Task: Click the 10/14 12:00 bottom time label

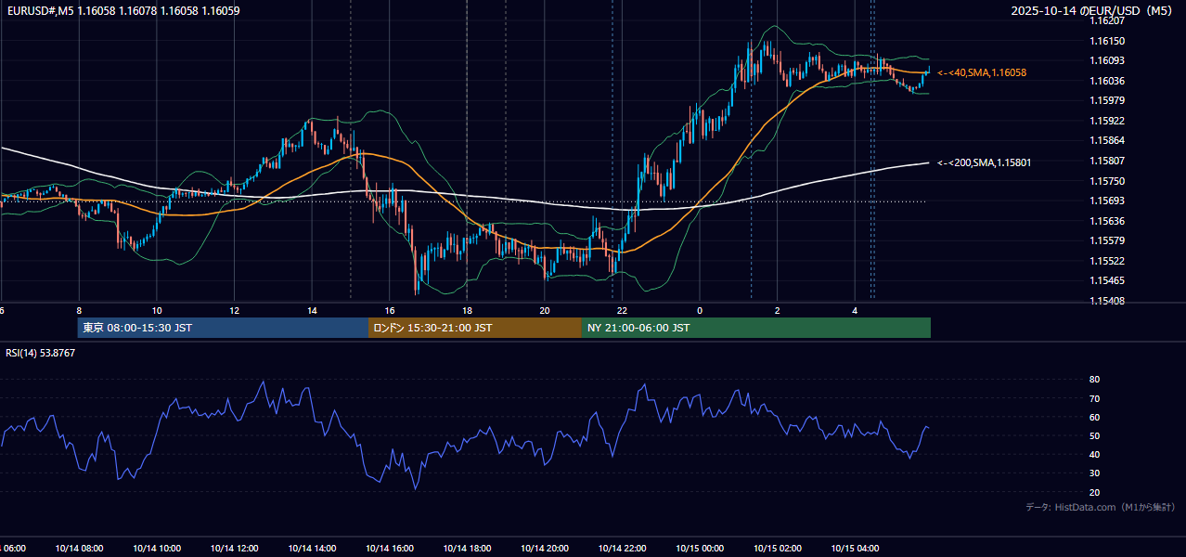Action: click(234, 548)
